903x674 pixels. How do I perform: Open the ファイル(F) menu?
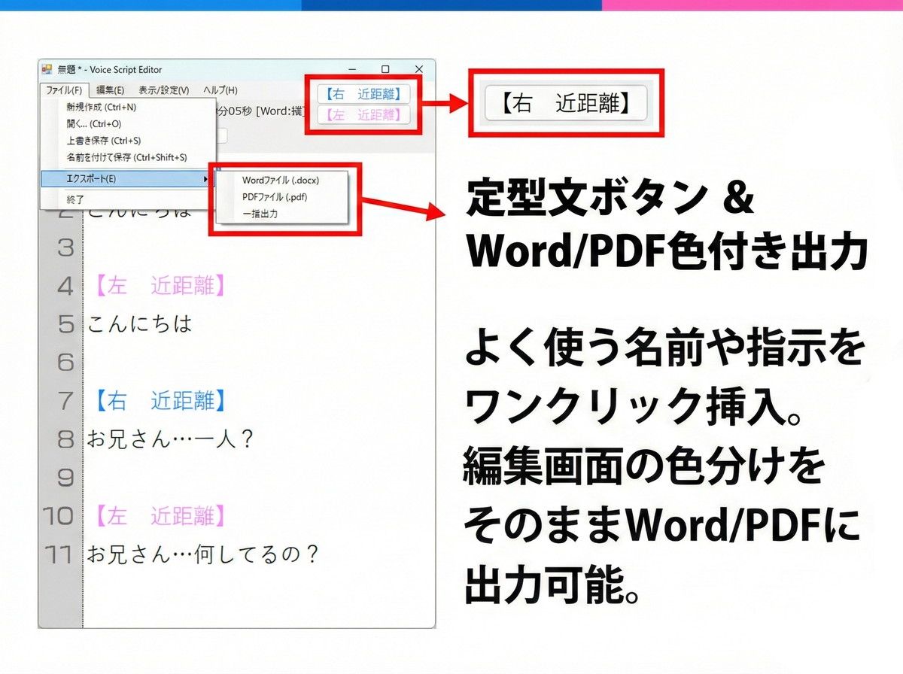[x=64, y=90]
